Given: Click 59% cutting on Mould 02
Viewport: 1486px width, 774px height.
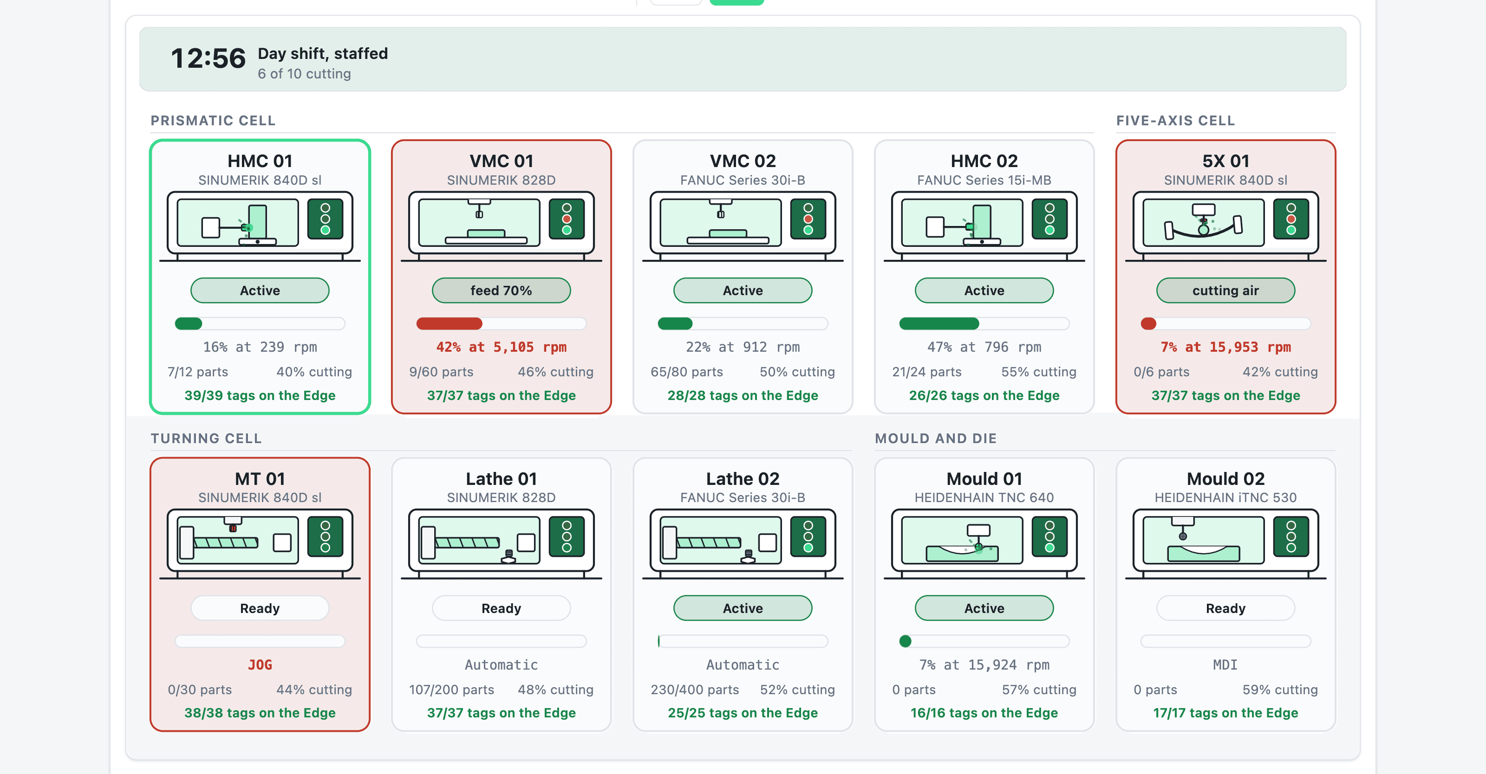Looking at the screenshot, I should (1280, 689).
